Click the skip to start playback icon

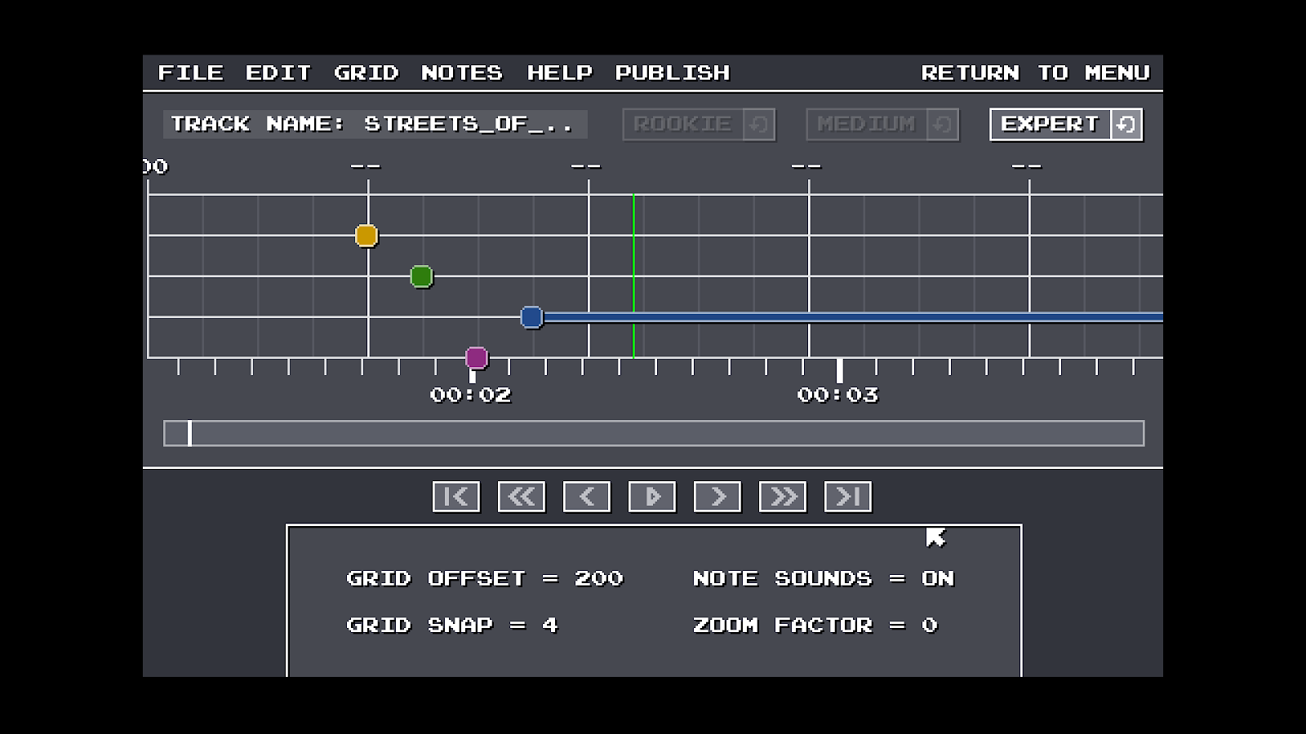pyautogui.click(x=456, y=496)
